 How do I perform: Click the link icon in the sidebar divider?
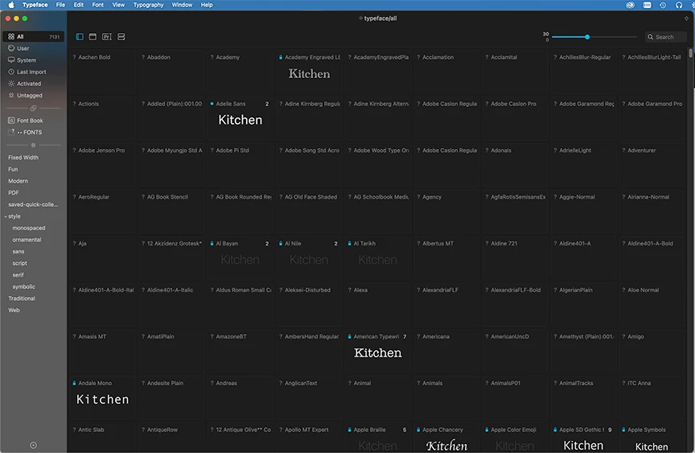33,108
